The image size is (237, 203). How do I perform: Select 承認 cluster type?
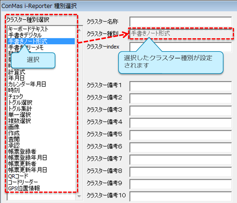click(x=14, y=146)
